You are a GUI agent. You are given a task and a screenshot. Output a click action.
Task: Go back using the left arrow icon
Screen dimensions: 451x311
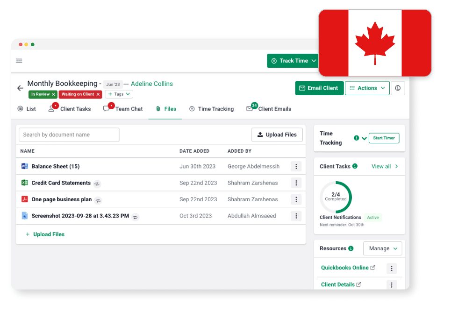tap(20, 88)
